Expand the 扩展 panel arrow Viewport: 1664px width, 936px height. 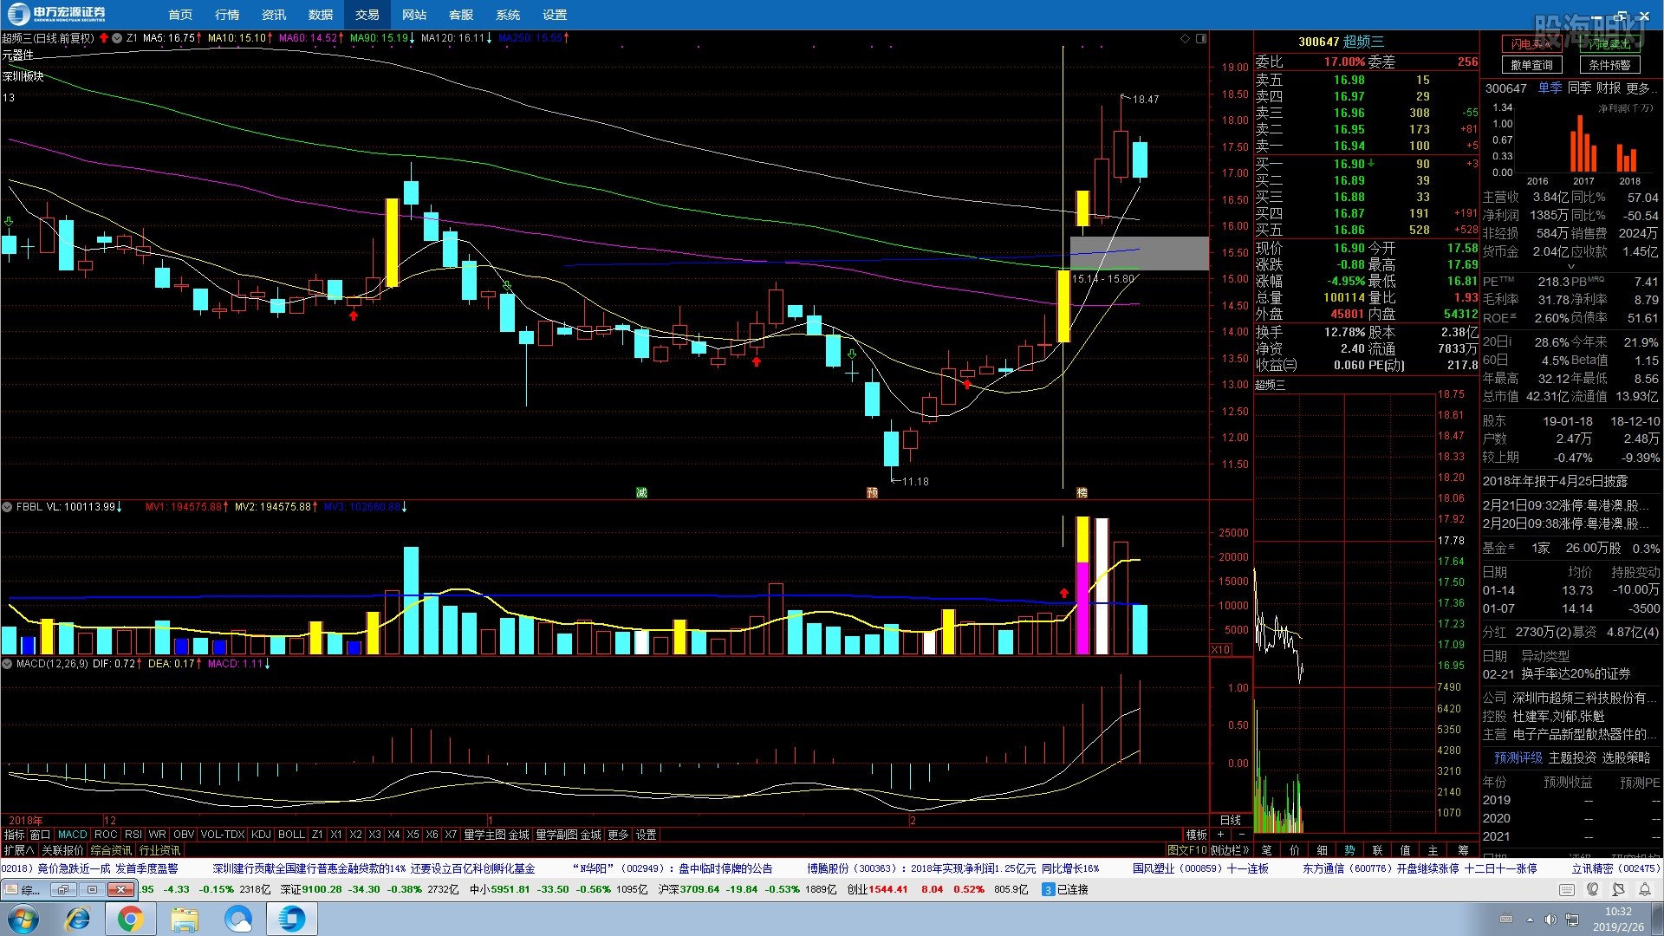pos(19,850)
